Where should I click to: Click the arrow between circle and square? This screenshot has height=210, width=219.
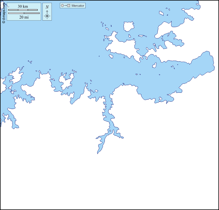(x=66, y=6)
